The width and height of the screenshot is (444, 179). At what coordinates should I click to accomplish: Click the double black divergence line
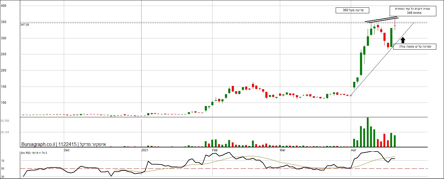click(x=381, y=20)
